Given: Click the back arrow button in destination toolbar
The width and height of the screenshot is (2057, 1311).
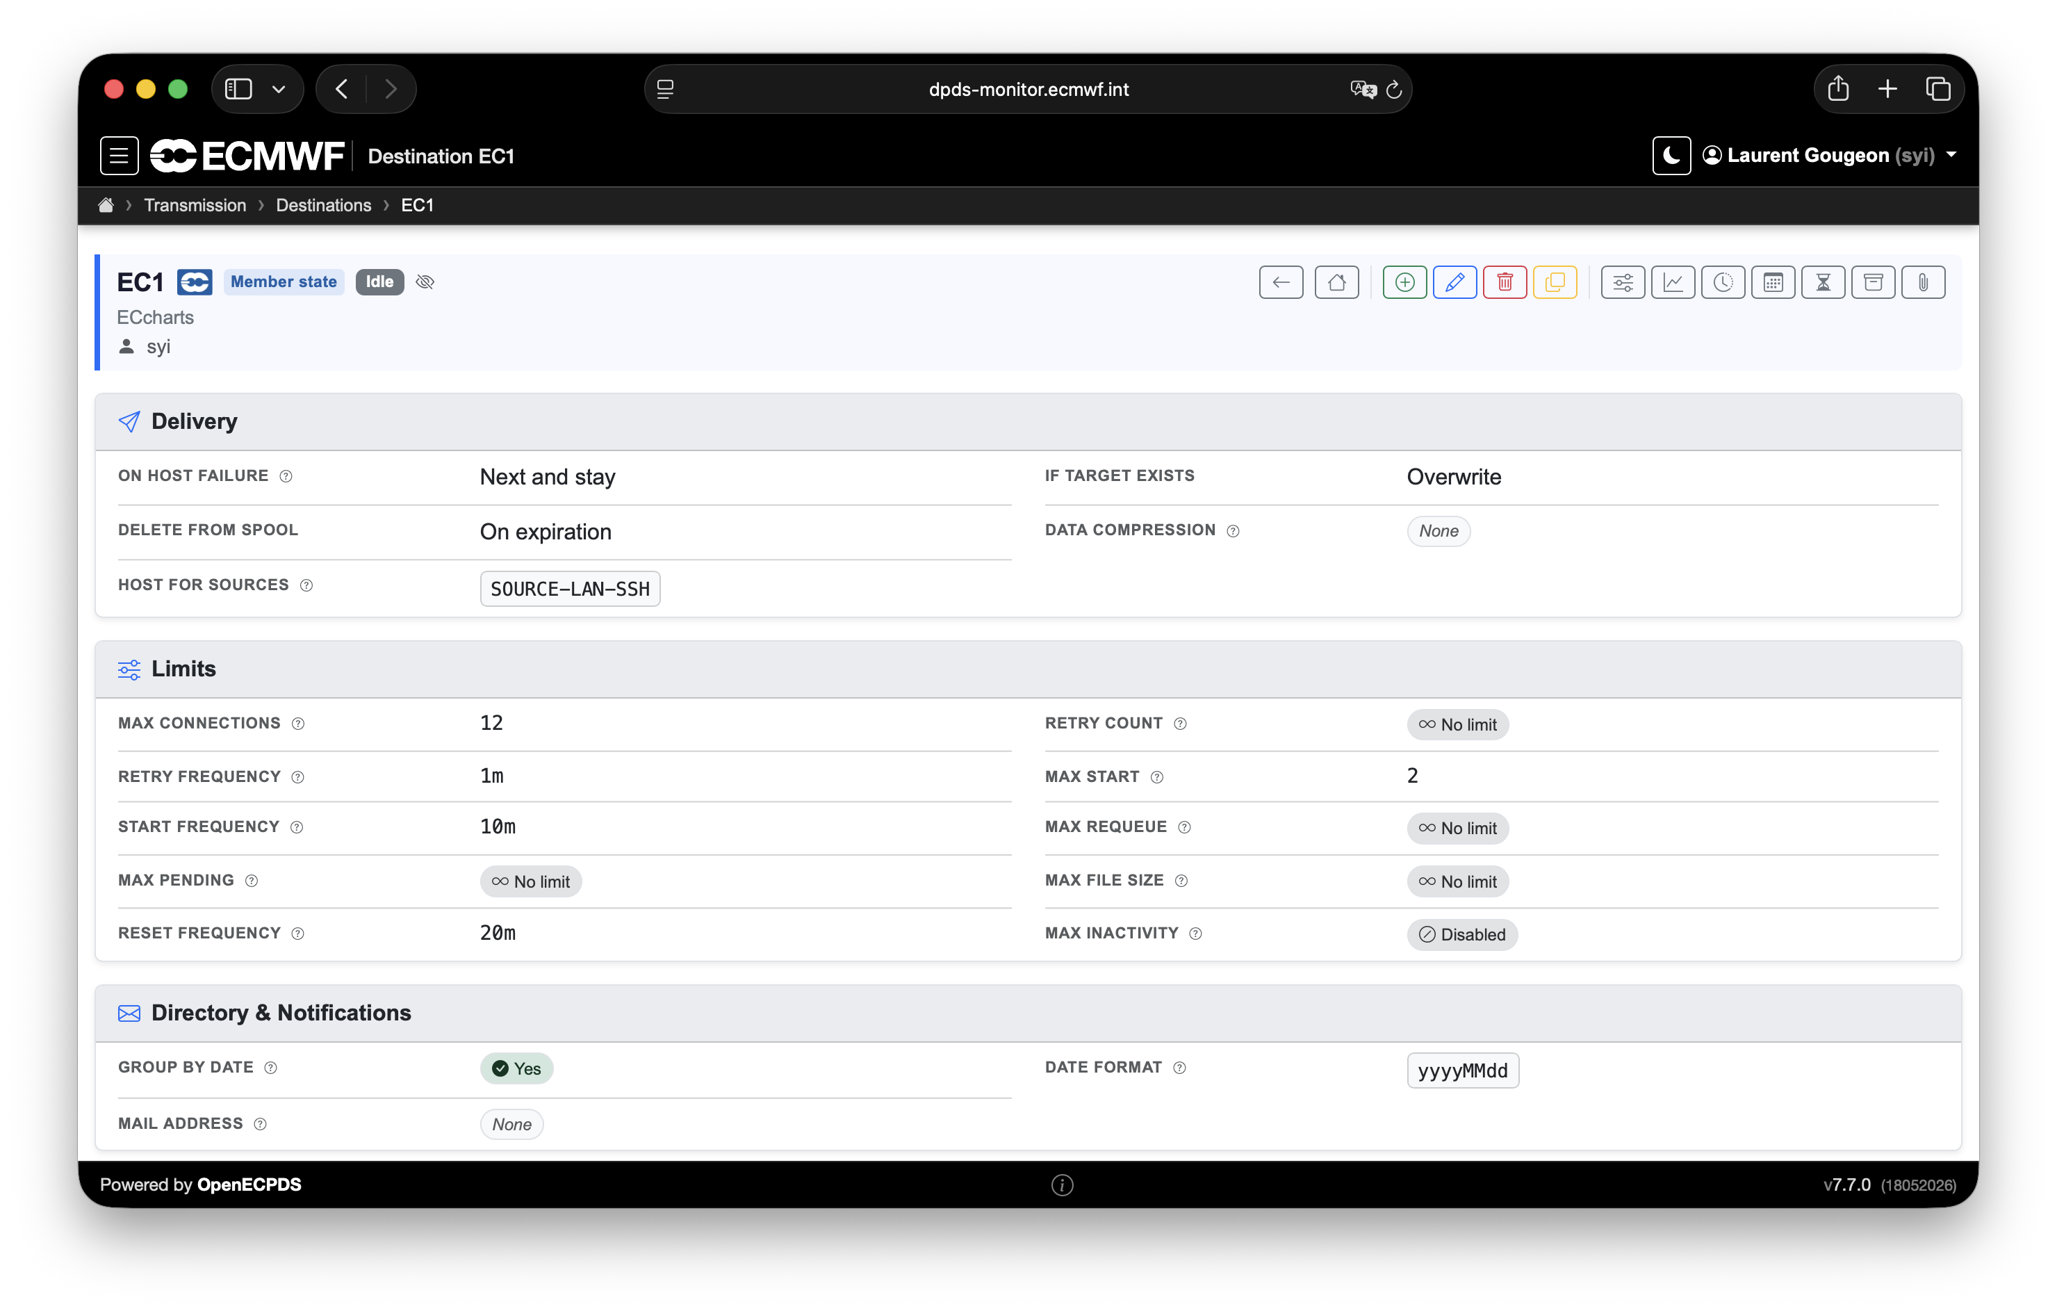Looking at the screenshot, I should pos(1281,282).
